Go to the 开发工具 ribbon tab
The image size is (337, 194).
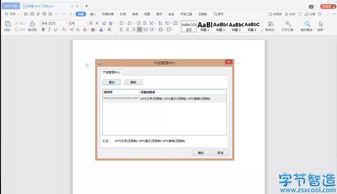pos(186,14)
